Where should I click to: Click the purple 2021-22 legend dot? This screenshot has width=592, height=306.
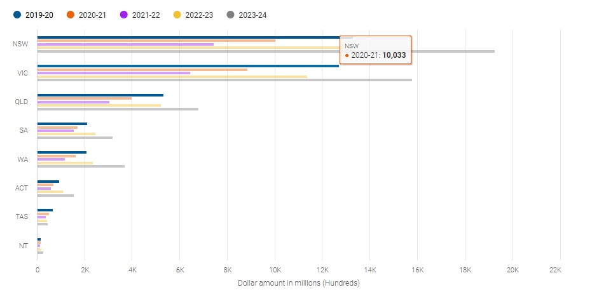coord(124,15)
